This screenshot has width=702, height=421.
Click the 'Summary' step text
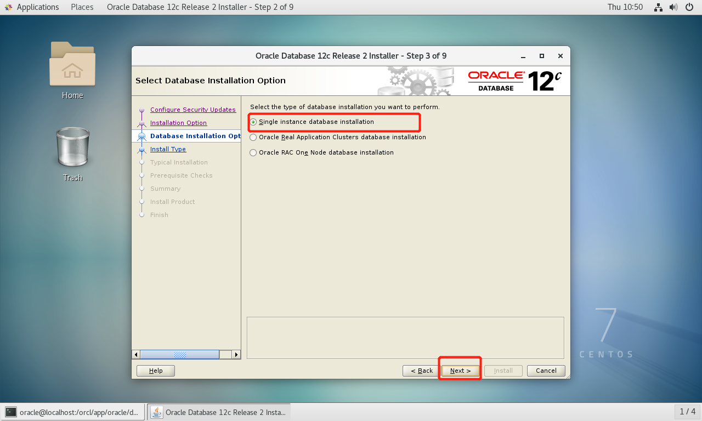pos(165,189)
